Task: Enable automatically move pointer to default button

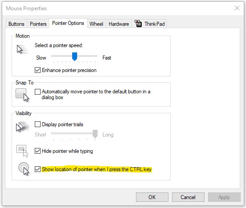Action: (x=37, y=92)
